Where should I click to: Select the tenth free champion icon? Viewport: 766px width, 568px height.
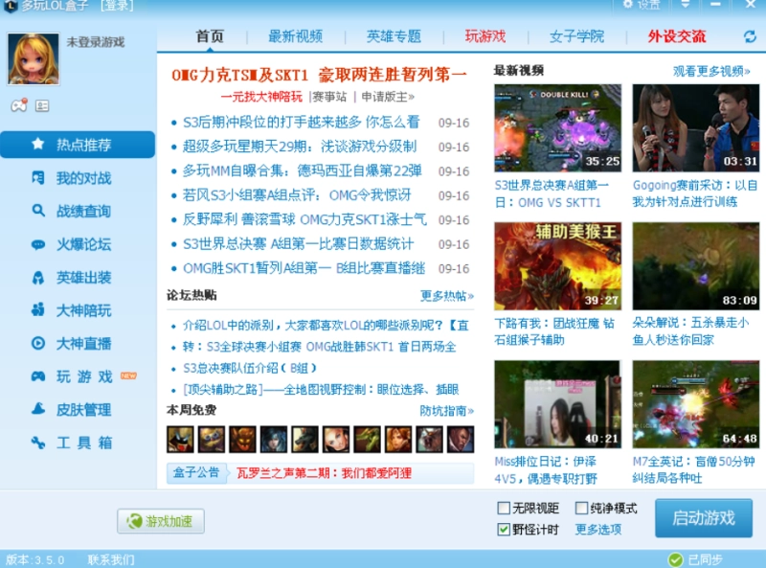461,439
